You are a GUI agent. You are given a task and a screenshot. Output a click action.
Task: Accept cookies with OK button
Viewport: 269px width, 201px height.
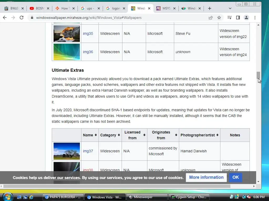(235, 177)
